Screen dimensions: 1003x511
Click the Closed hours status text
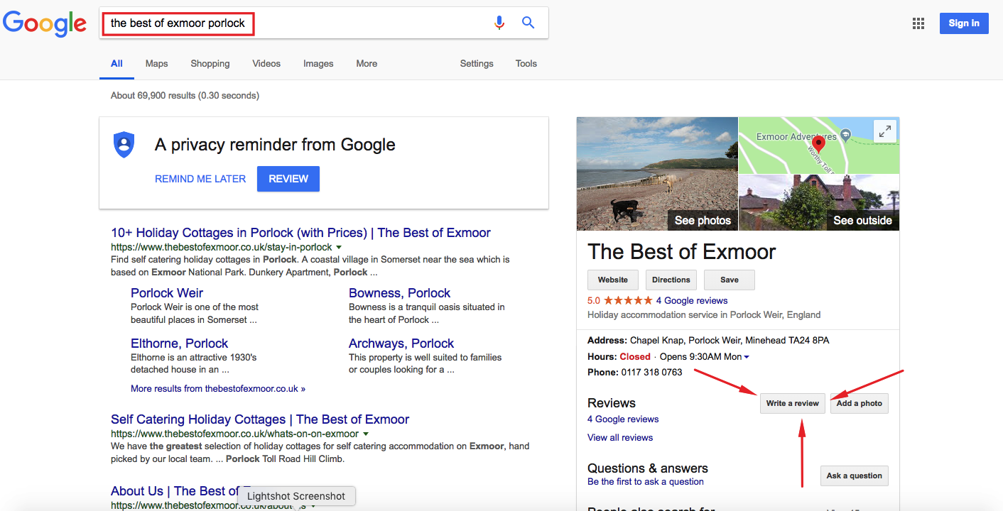coord(635,357)
